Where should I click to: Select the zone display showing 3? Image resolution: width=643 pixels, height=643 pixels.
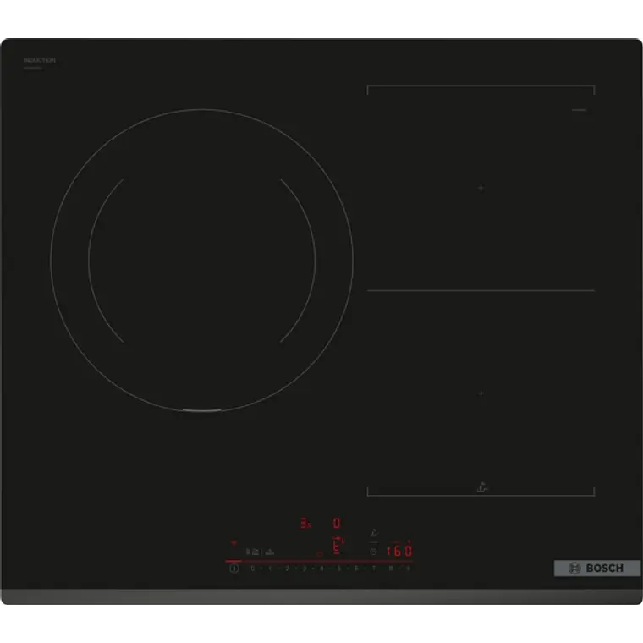click(305, 523)
